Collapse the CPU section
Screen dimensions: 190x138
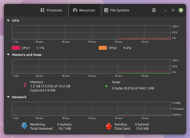[x=8, y=21]
